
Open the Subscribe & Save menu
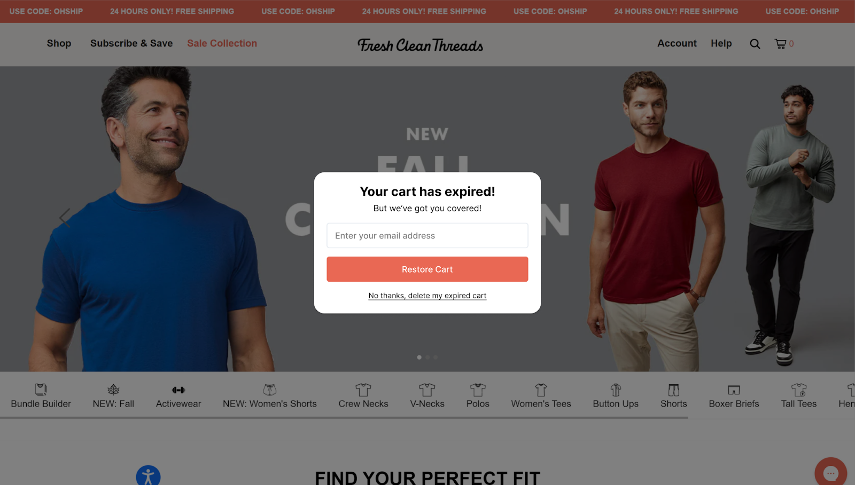point(131,43)
